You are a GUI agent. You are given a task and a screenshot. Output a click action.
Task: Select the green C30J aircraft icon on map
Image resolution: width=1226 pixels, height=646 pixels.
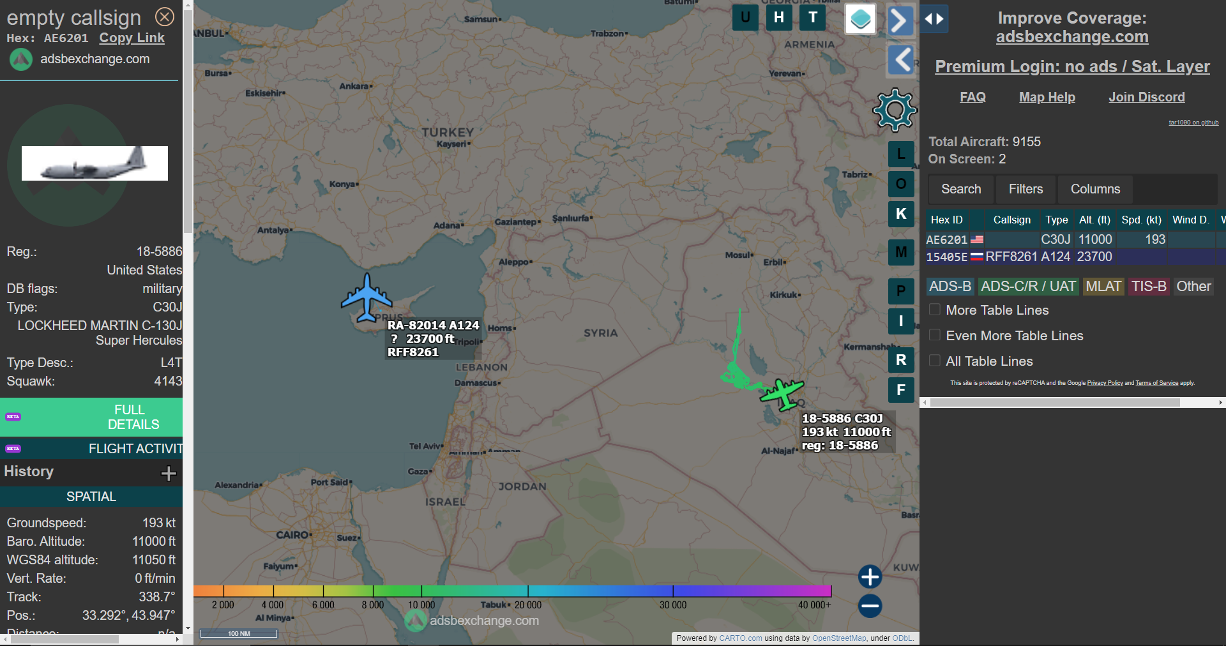coord(782,393)
